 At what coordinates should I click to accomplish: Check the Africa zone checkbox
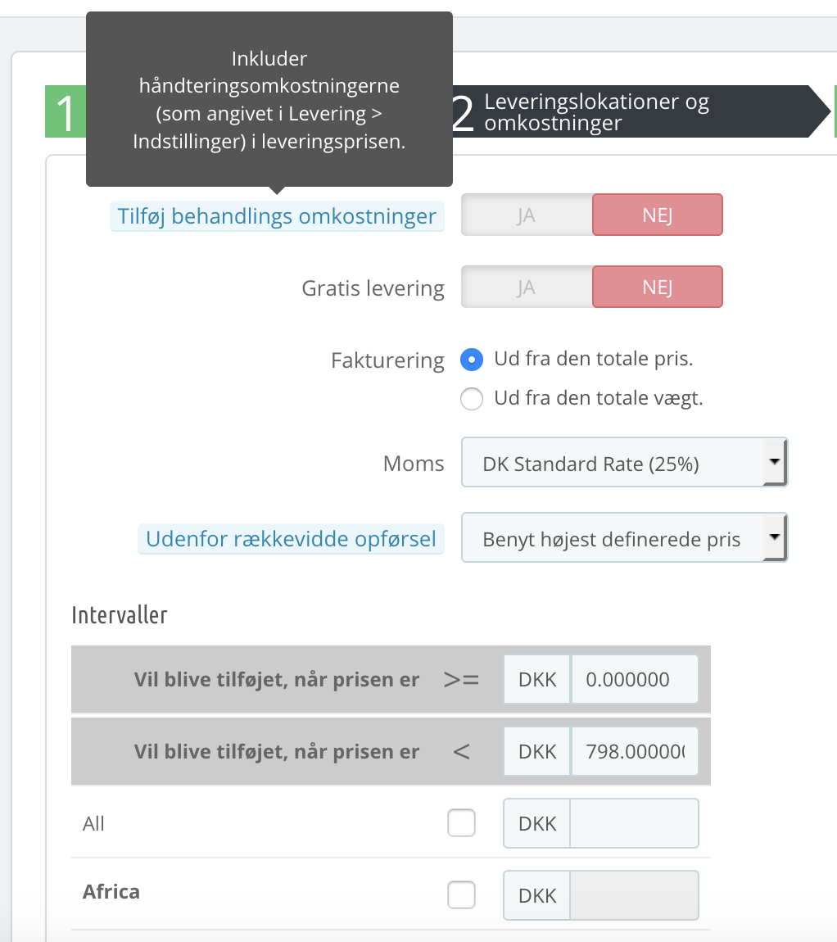(461, 895)
